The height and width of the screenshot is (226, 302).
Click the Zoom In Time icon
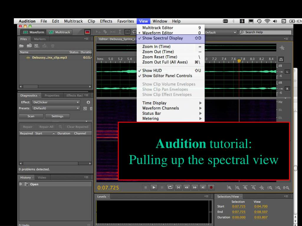pos(245,188)
